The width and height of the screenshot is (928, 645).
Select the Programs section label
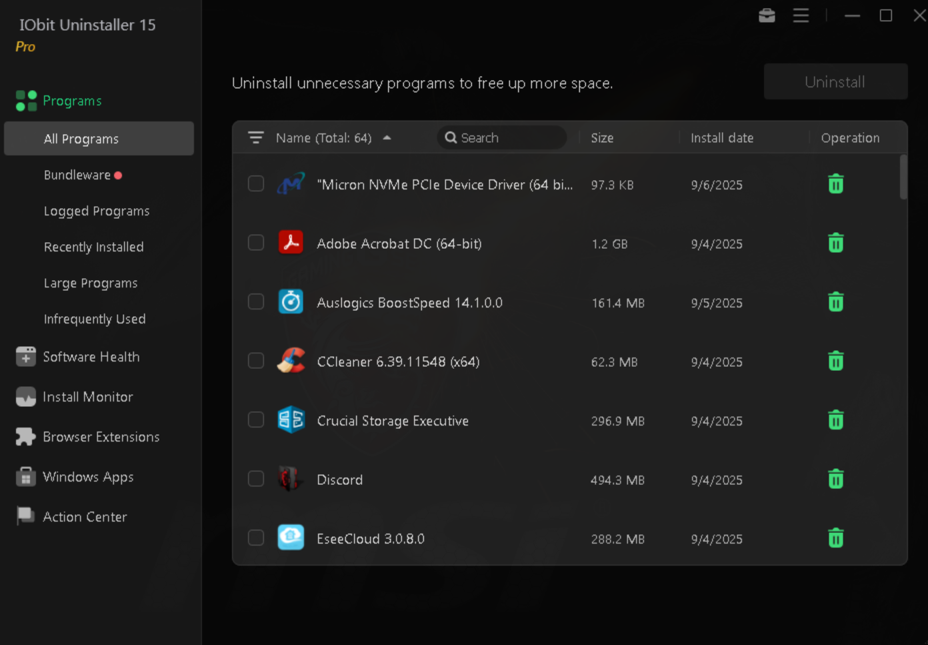click(x=72, y=101)
